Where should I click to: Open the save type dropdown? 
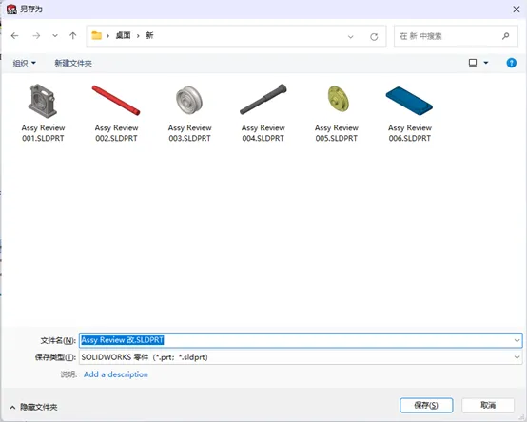click(x=517, y=357)
